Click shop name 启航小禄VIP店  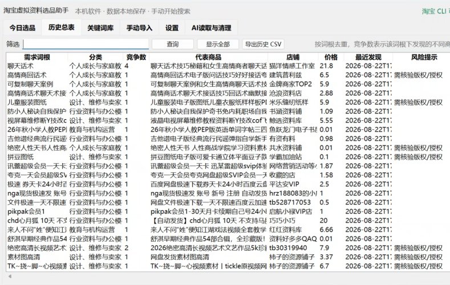tap(290, 211)
